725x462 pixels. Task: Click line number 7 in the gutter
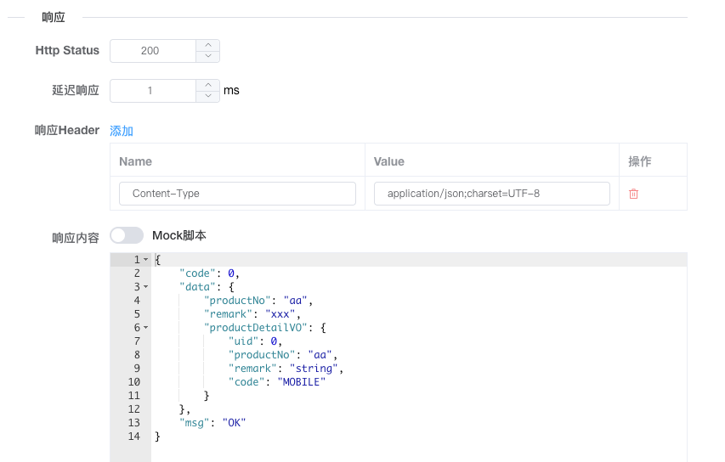coord(137,341)
